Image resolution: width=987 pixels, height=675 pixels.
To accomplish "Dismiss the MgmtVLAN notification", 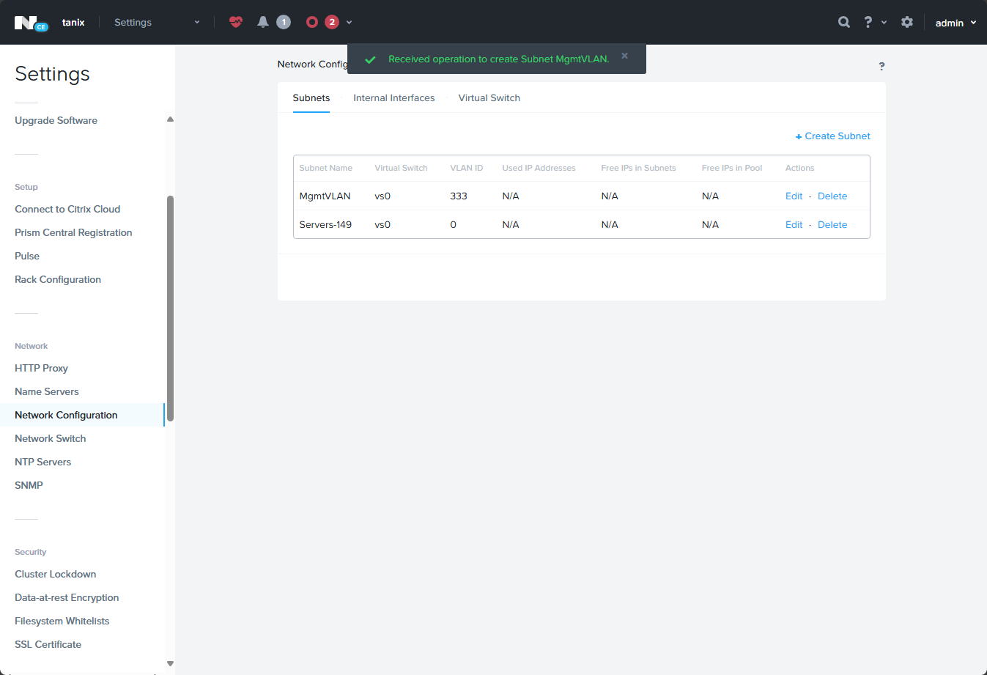I will click(x=624, y=56).
